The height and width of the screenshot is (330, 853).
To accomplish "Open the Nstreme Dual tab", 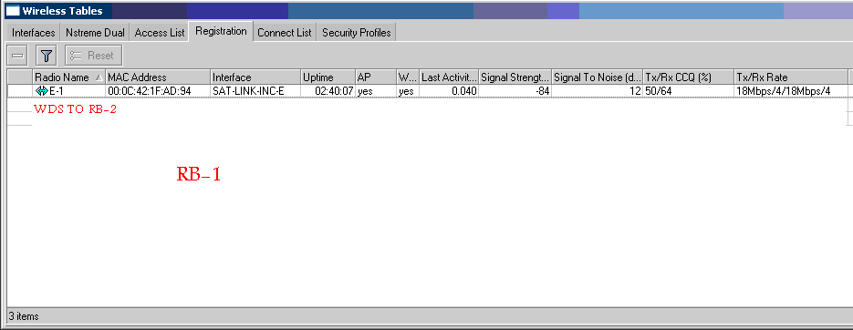I will pyautogui.click(x=95, y=33).
